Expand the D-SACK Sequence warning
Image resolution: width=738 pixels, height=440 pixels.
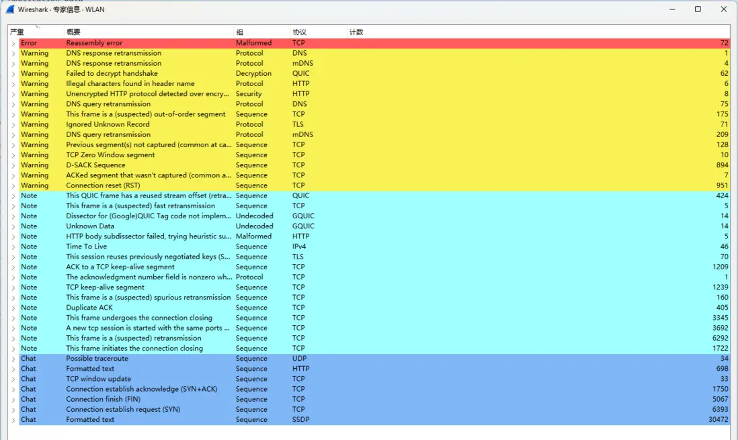click(13, 165)
